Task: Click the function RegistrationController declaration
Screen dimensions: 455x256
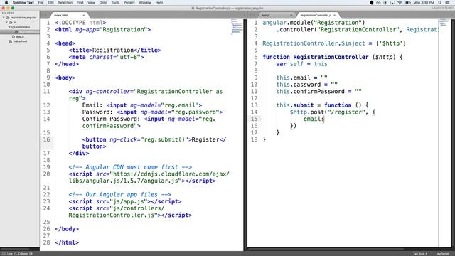Action: tap(333, 57)
